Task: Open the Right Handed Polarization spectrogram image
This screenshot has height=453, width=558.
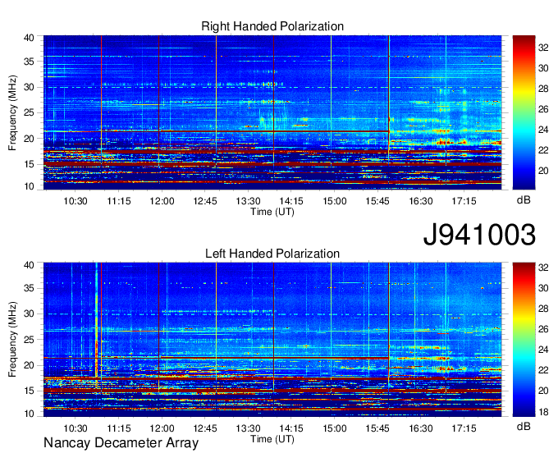Action: [x=272, y=112]
